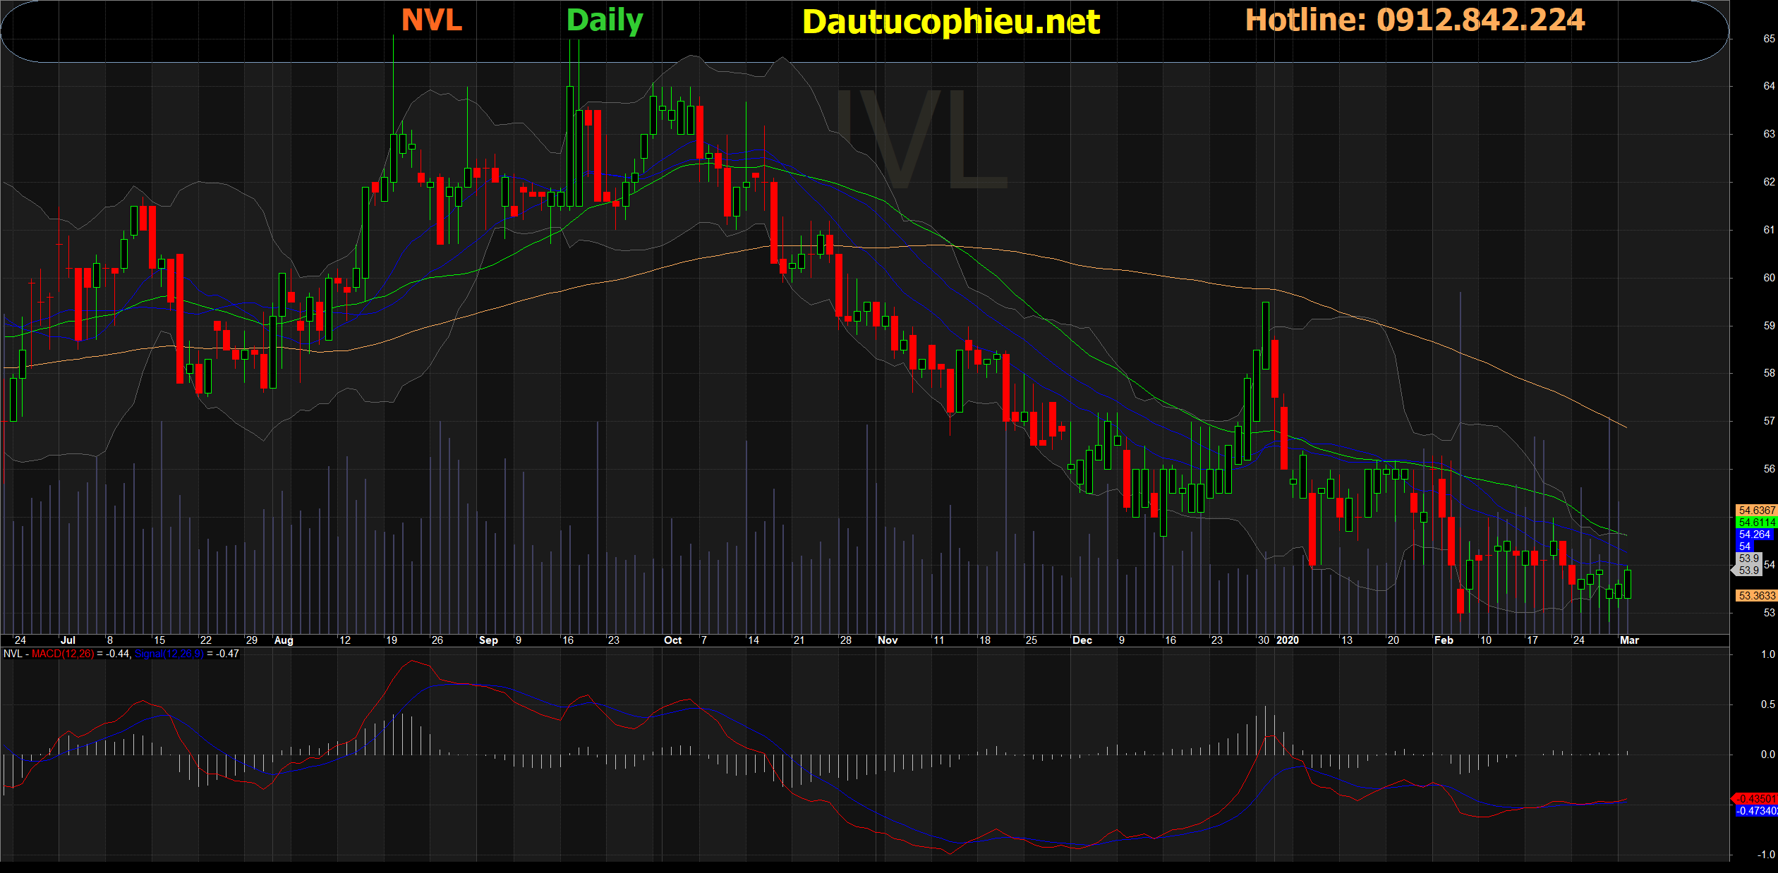Click the blue -0.47340 signal value tag
The width and height of the screenshot is (1778, 873).
(1755, 811)
